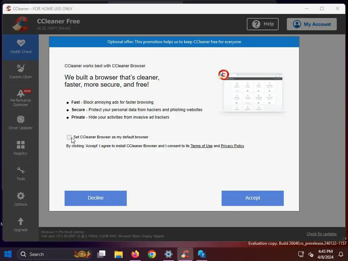Click the CCleaner logo in the header
The image size is (348, 261).
pos(21,24)
